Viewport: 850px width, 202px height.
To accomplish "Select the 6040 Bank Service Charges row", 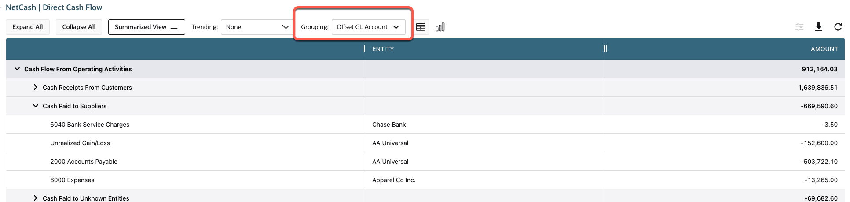I will point(90,125).
